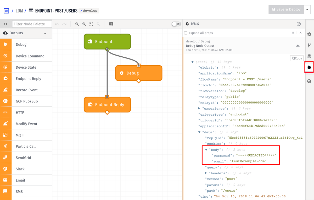Open the versions branch icon in sidebar

pos(309,45)
